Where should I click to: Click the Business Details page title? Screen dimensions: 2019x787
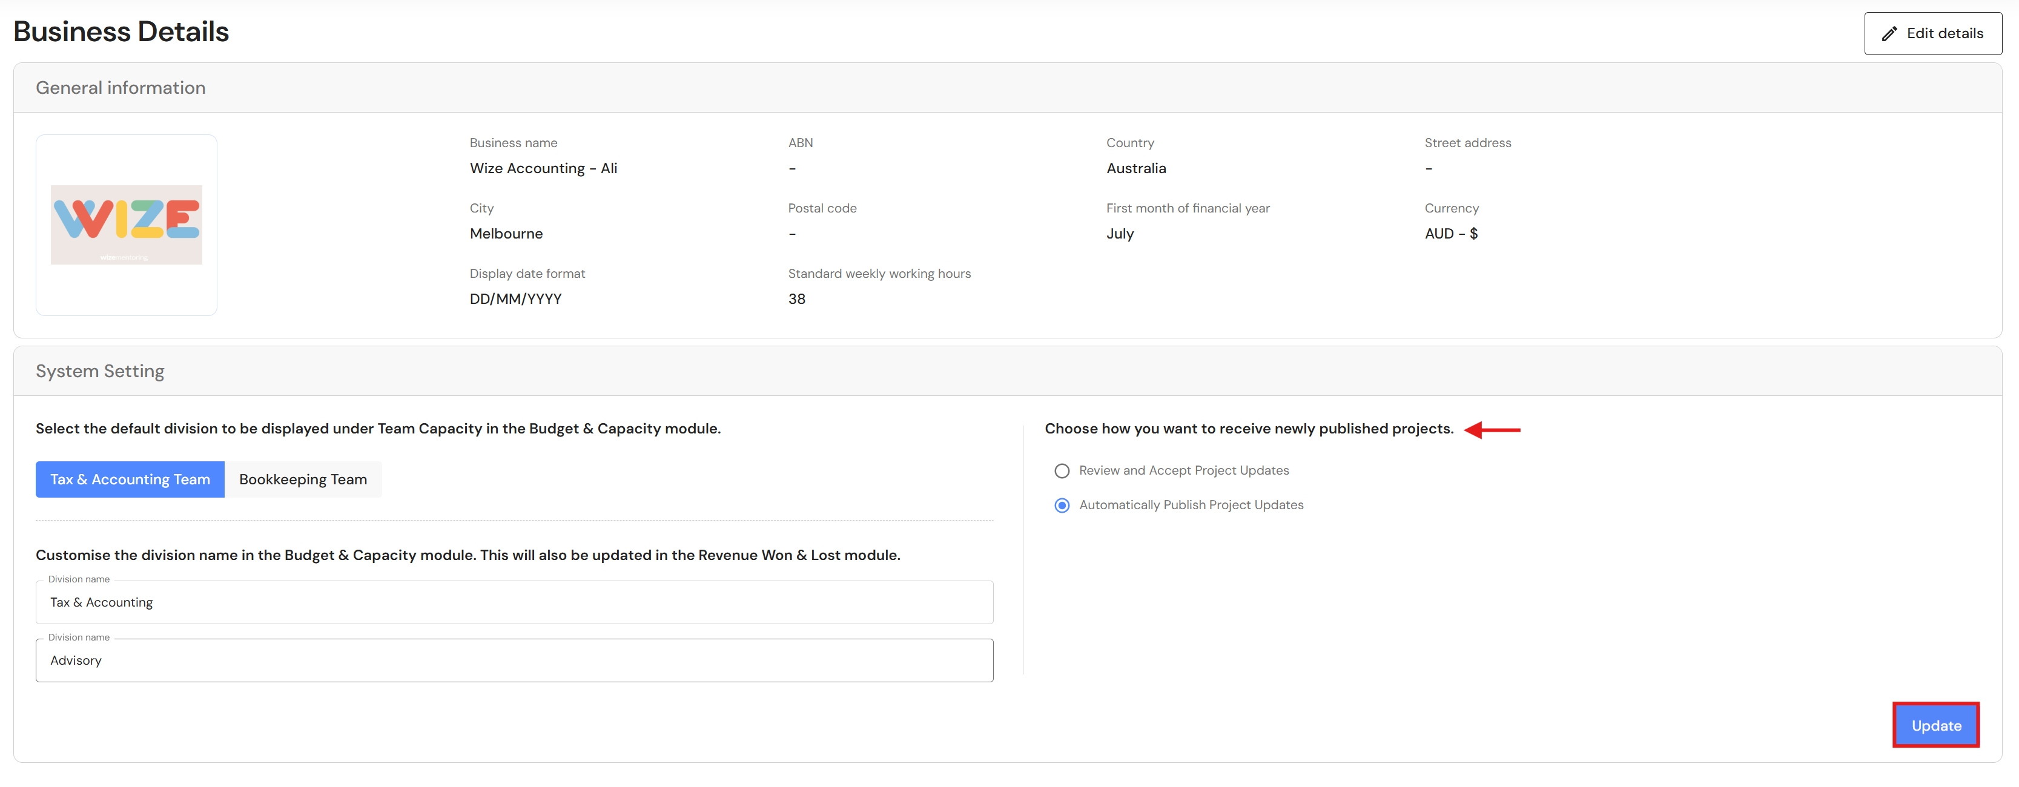(x=122, y=32)
